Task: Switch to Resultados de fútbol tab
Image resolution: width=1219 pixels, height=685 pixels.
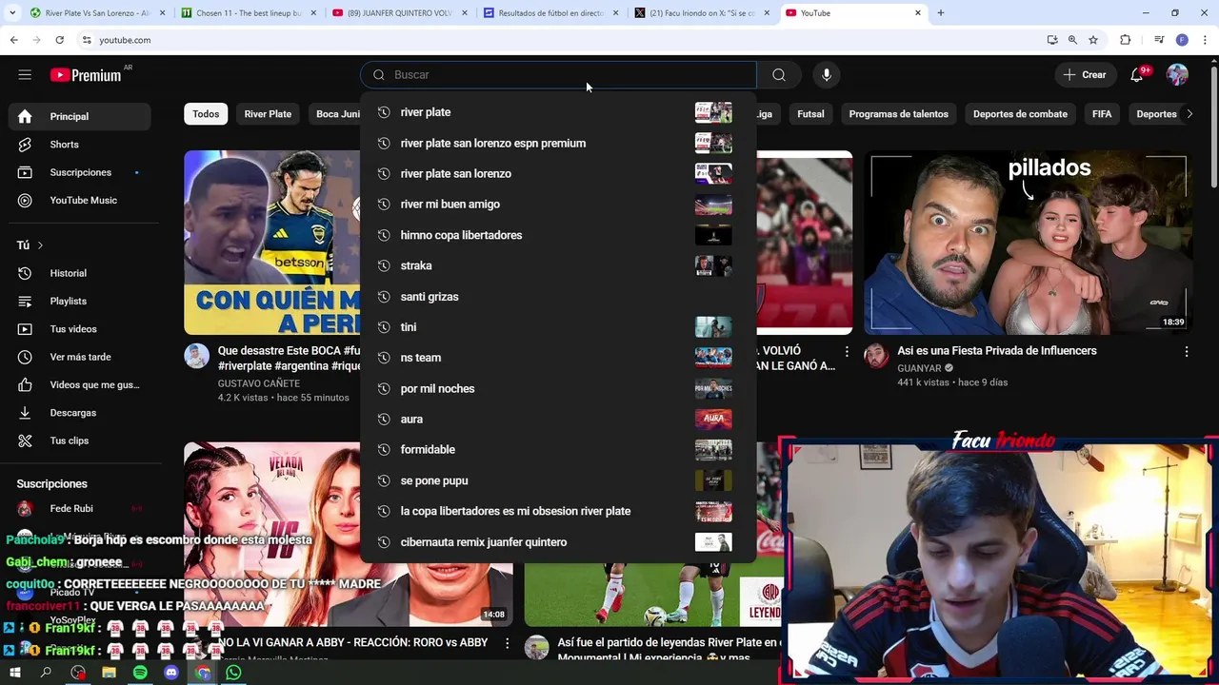Action: [550, 13]
